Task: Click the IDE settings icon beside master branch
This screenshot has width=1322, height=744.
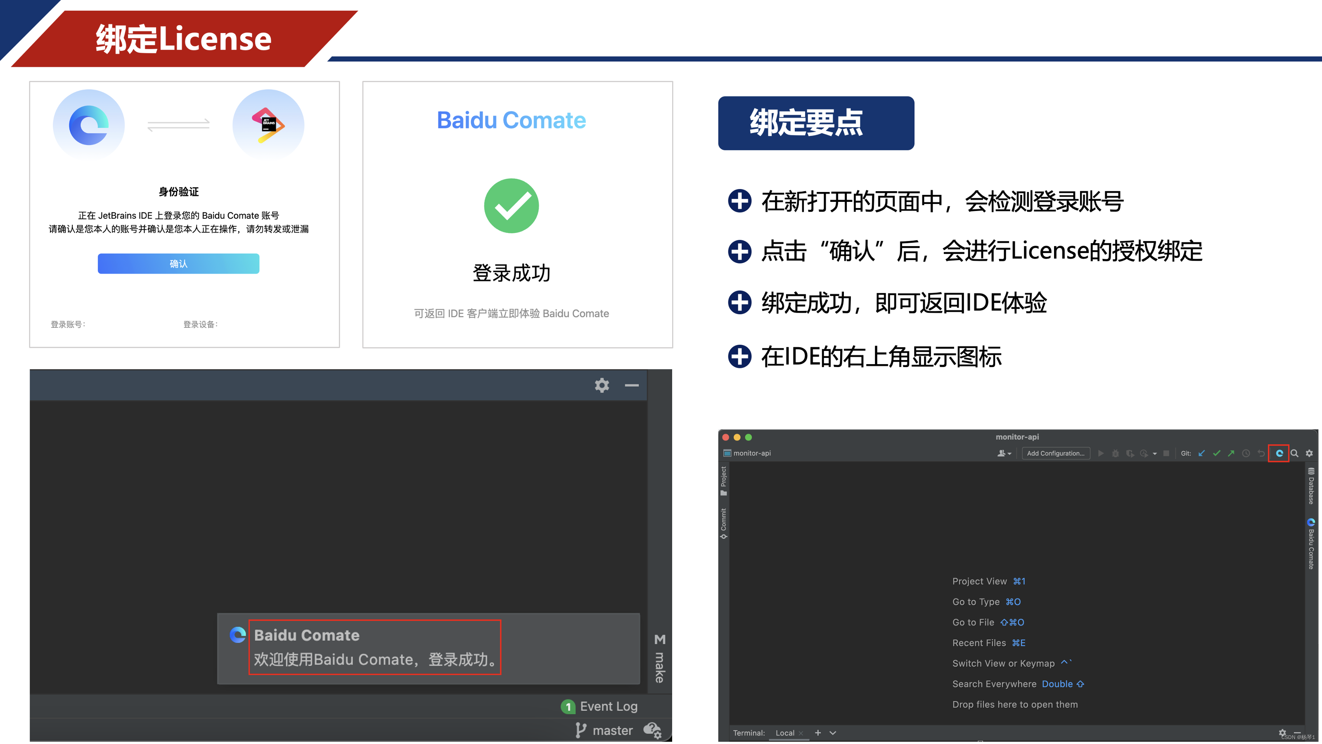Action: click(x=652, y=730)
